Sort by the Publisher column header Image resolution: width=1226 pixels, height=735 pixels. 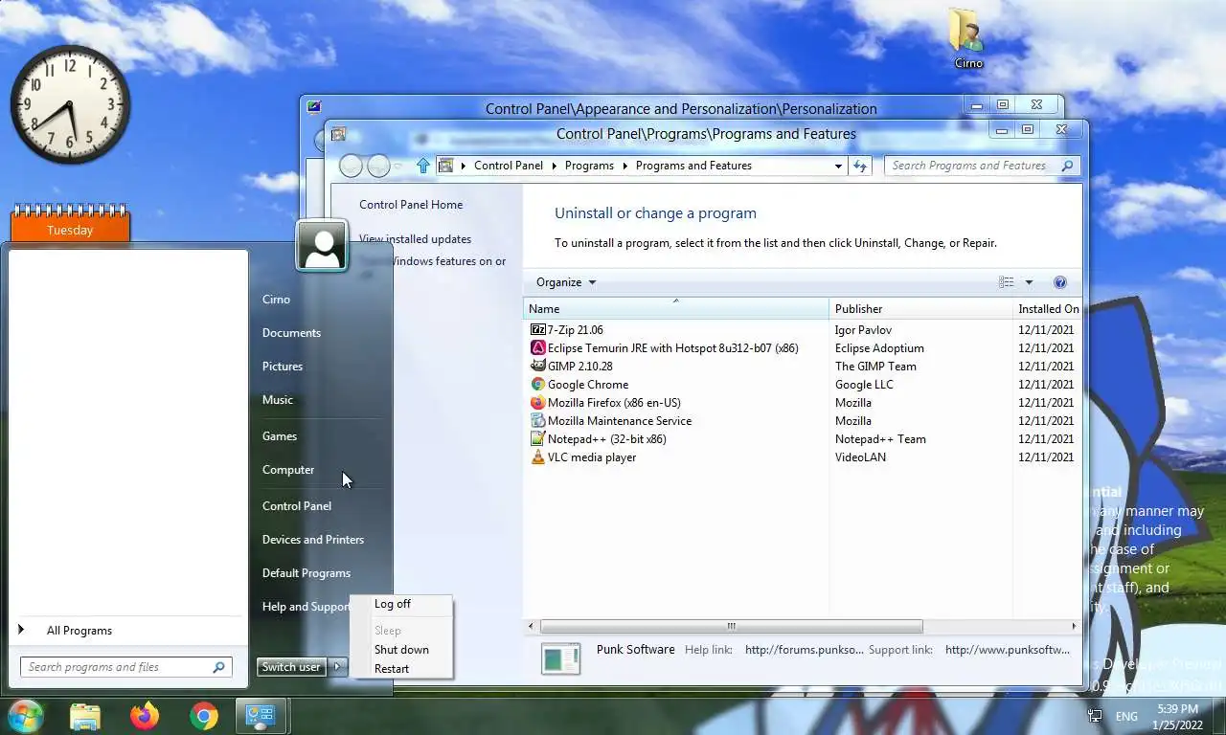pos(920,309)
